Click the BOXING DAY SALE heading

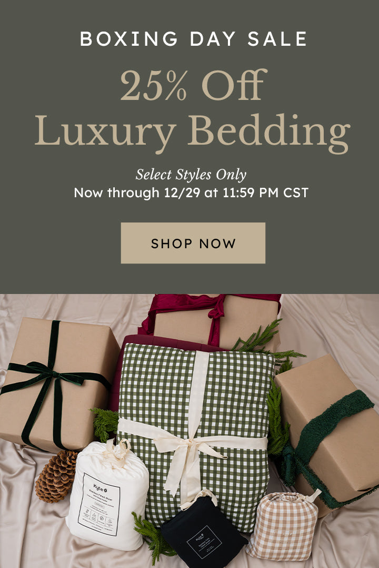click(193, 39)
